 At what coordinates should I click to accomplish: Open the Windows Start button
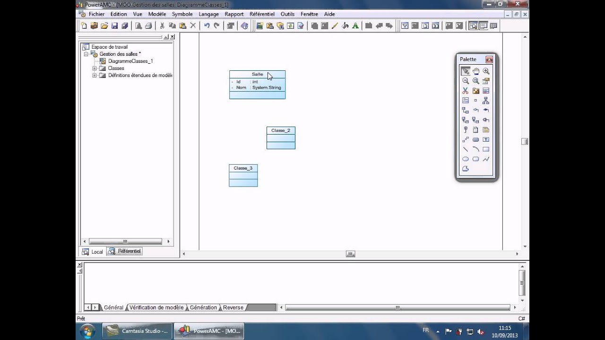pos(88,331)
